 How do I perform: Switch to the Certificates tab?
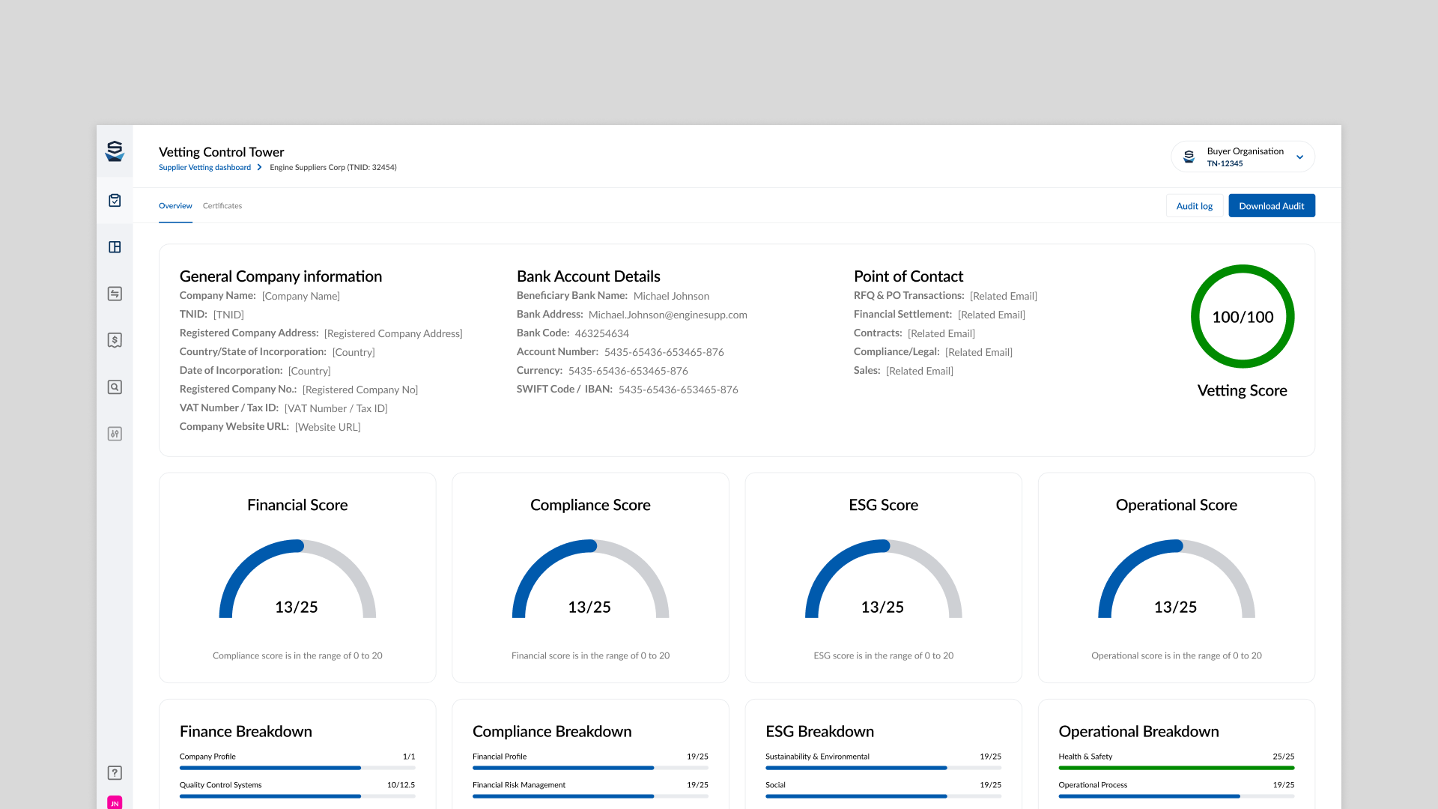coord(222,206)
